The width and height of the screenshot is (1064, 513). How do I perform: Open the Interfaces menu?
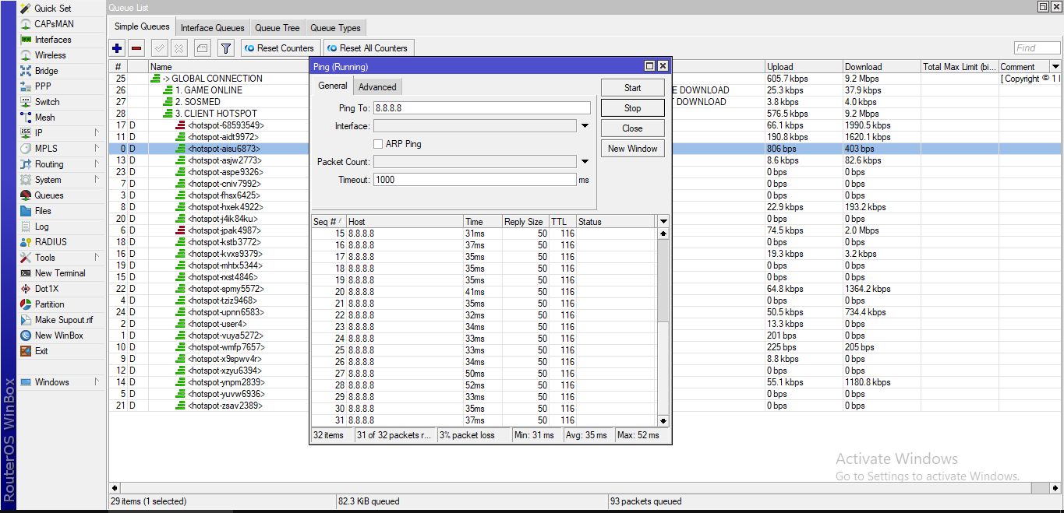pyautogui.click(x=53, y=40)
